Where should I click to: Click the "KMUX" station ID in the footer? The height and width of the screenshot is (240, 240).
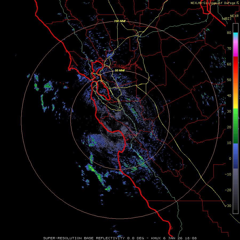(x=157, y=238)
